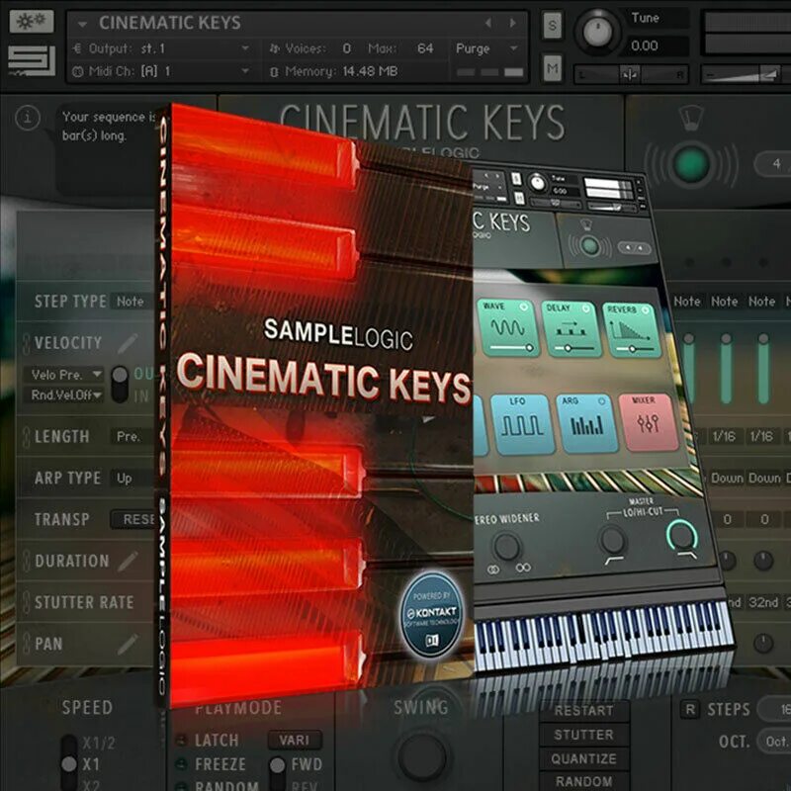Click the pencil icon in the Velocity row

tap(128, 343)
